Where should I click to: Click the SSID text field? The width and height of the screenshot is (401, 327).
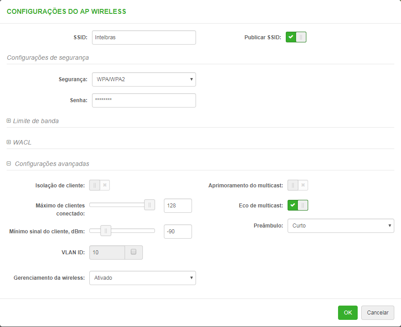coord(144,37)
